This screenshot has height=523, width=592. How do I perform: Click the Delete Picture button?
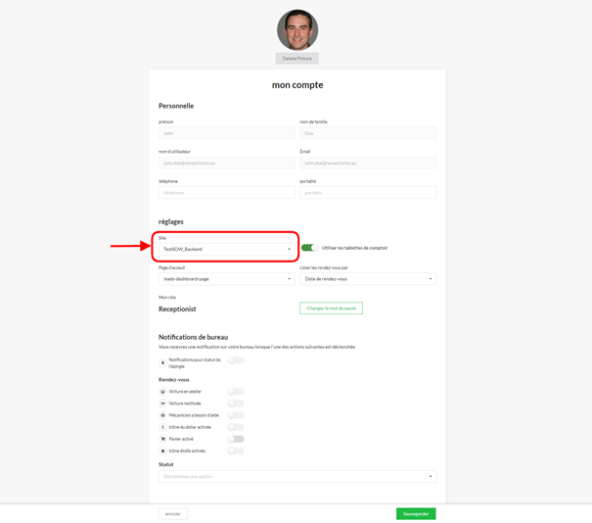(x=296, y=59)
